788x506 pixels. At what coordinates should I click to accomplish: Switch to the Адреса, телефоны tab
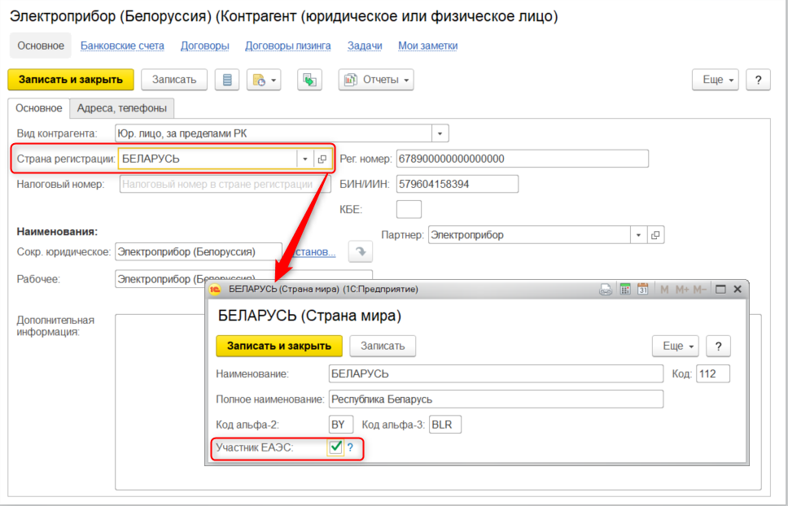click(122, 108)
